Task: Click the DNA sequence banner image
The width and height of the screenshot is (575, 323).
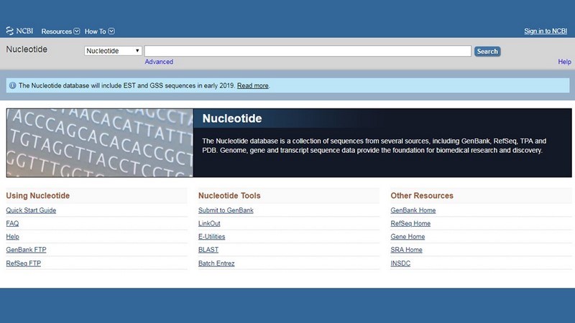Action: (100, 143)
